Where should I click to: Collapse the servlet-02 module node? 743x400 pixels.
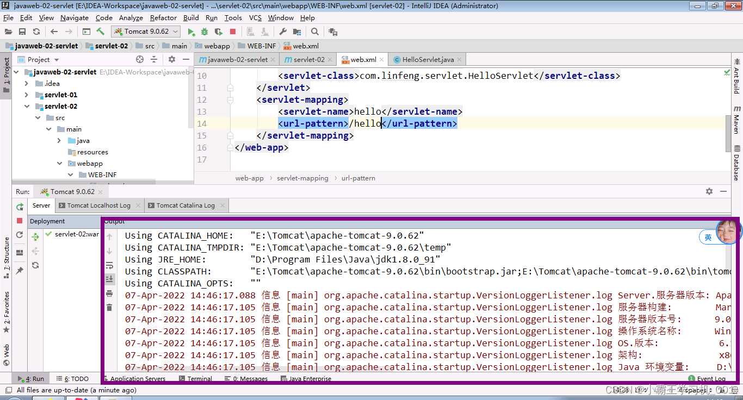pos(27,106)
